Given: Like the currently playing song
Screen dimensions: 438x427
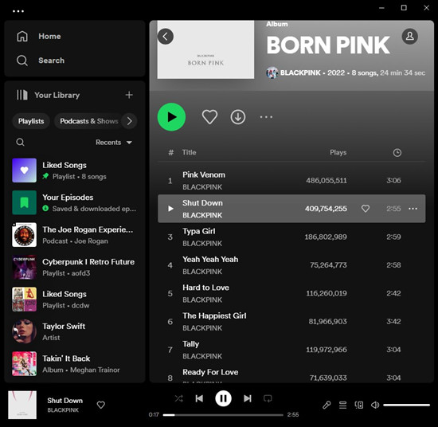Looking at the screenshot, I should 101,405.
